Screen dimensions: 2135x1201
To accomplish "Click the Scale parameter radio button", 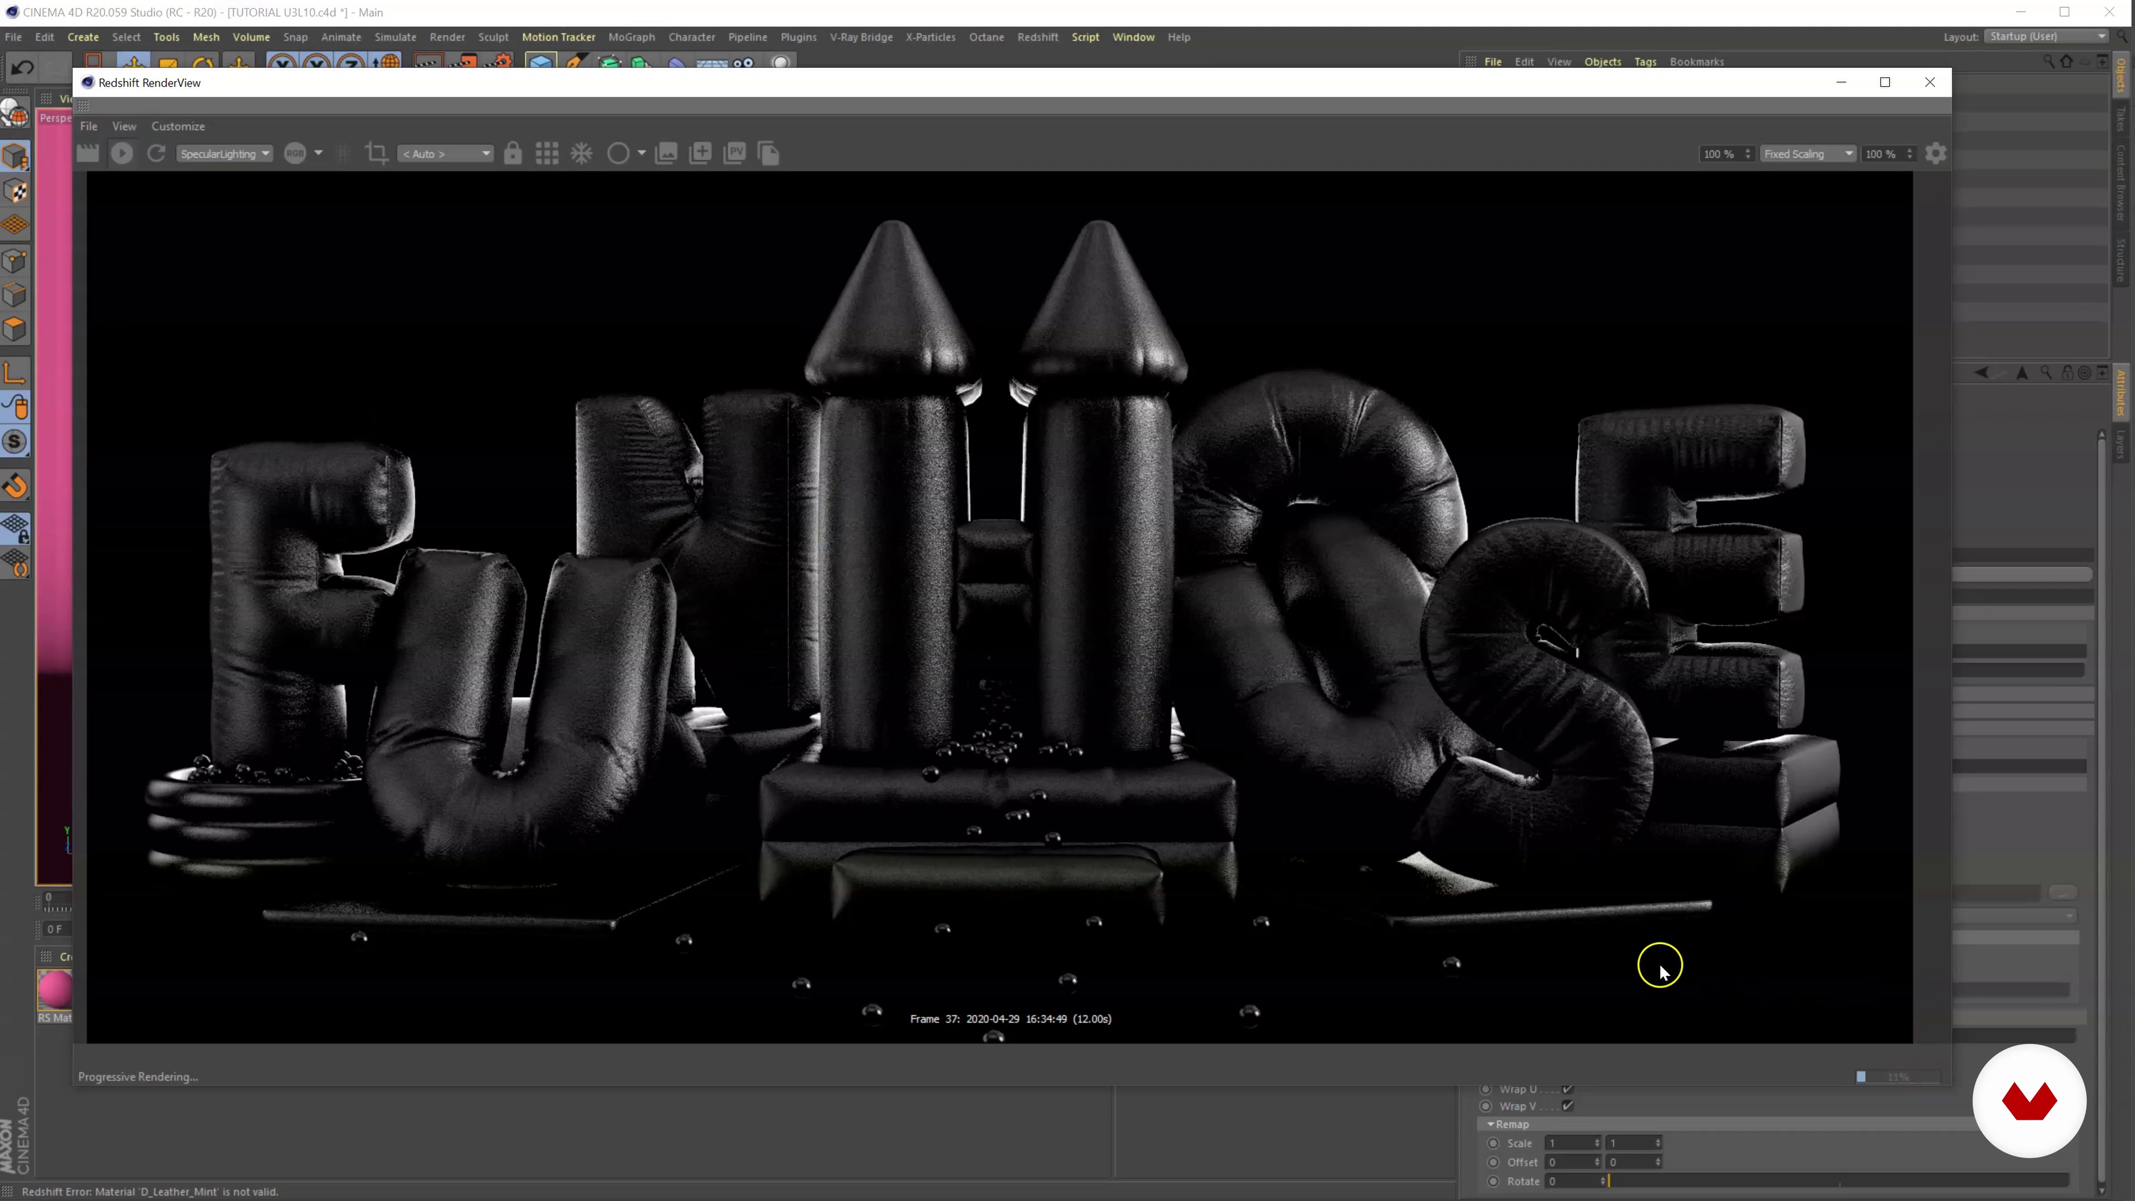I will click(1493, 1143).
